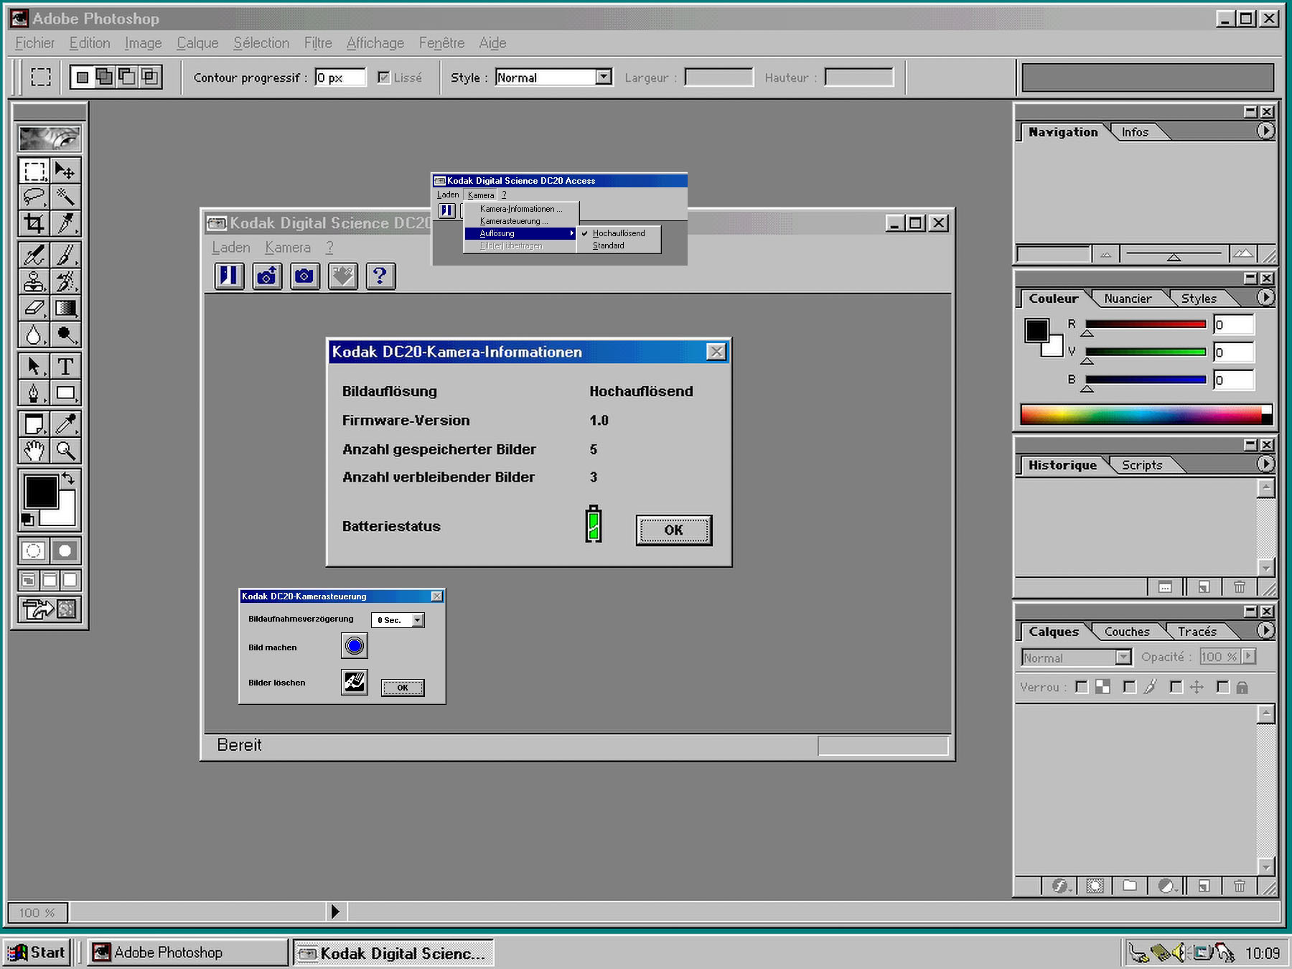Click Kodak toolbar take picture camera icon
Image resolution: width=1292 pixels, height=969 pixels.
click(x=305, y=276)
